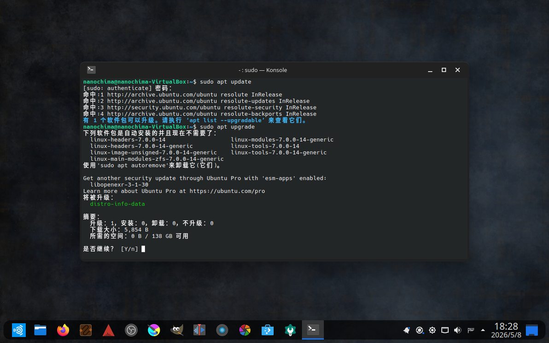Open the brown curved-line app icon in taskbar
549x343 pixels.
point(86,330)
